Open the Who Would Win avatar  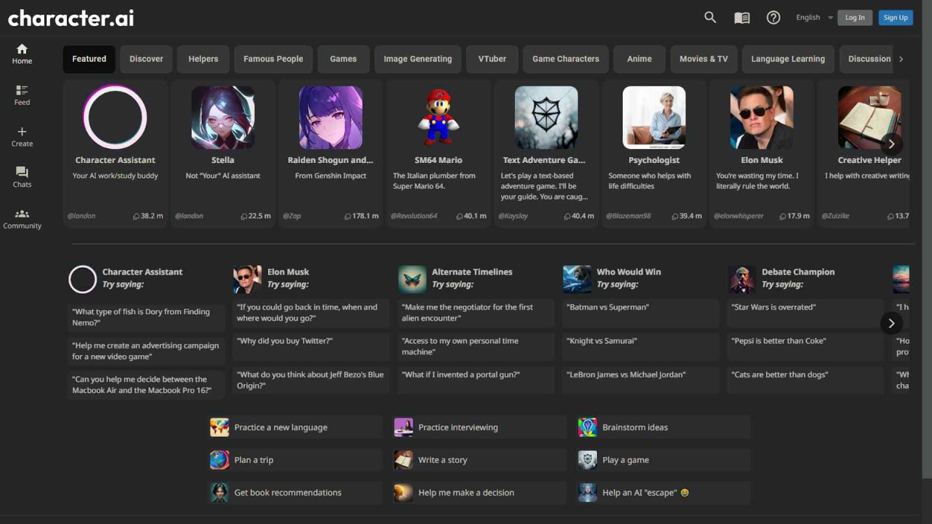coord(577,279)
